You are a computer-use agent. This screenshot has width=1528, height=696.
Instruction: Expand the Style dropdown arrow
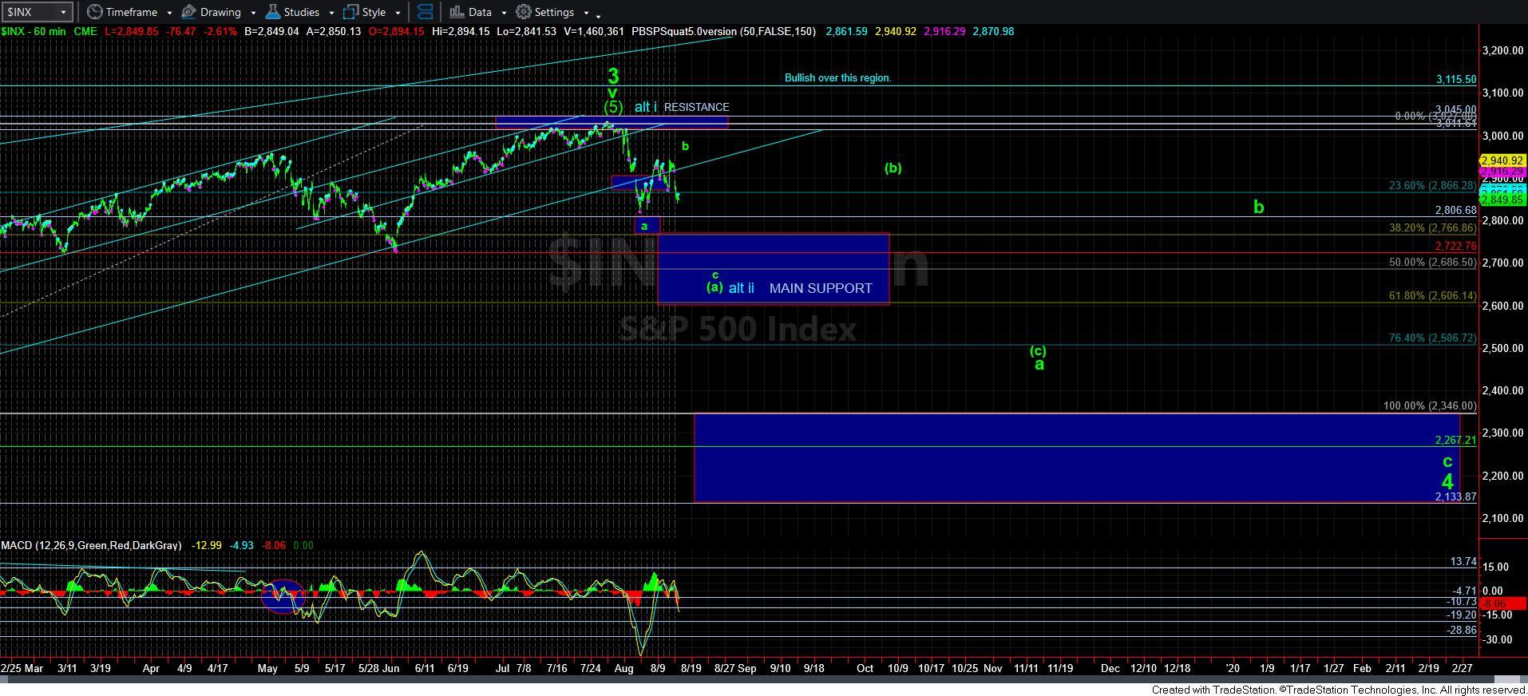click(398, 13)
